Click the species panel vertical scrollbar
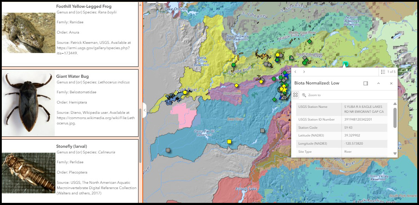 pos(140,136)
